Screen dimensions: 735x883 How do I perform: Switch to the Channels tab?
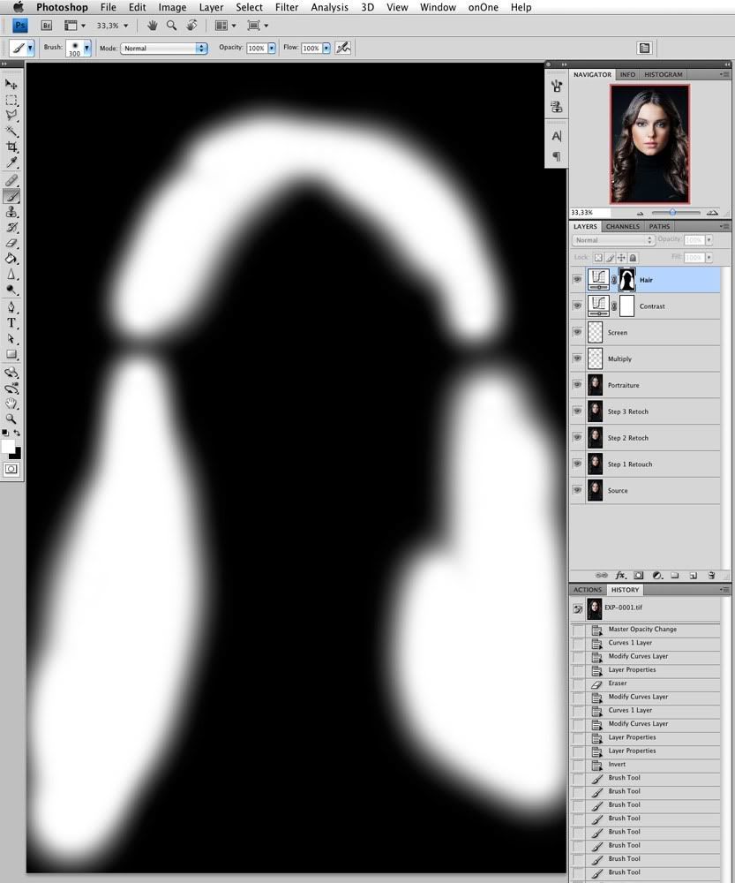pos(622,226)
